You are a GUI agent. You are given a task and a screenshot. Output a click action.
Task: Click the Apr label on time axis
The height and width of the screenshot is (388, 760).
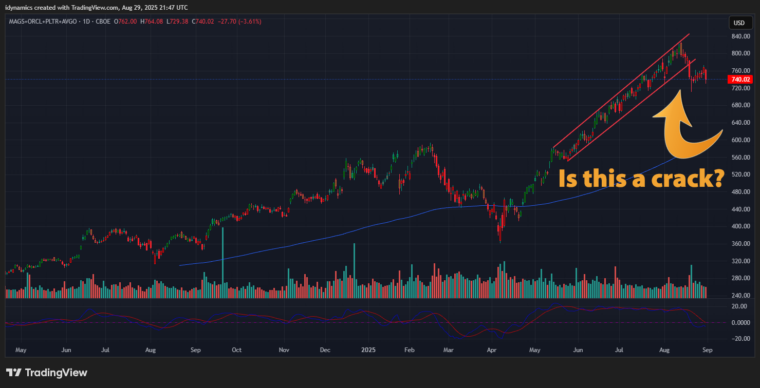click(x=492, y=350)
